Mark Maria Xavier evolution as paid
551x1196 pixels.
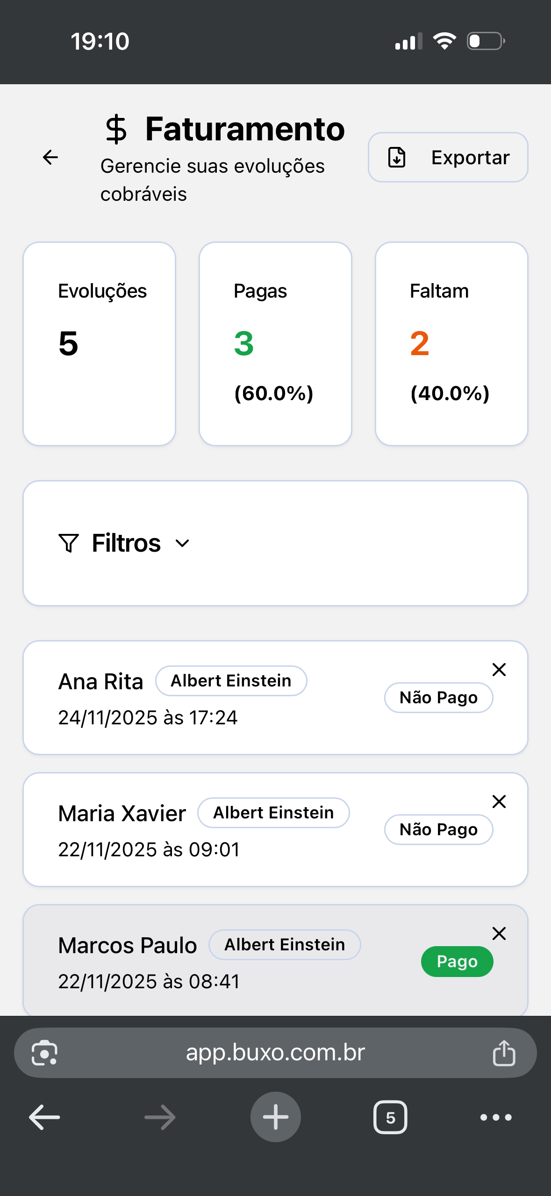pos(438,830)
